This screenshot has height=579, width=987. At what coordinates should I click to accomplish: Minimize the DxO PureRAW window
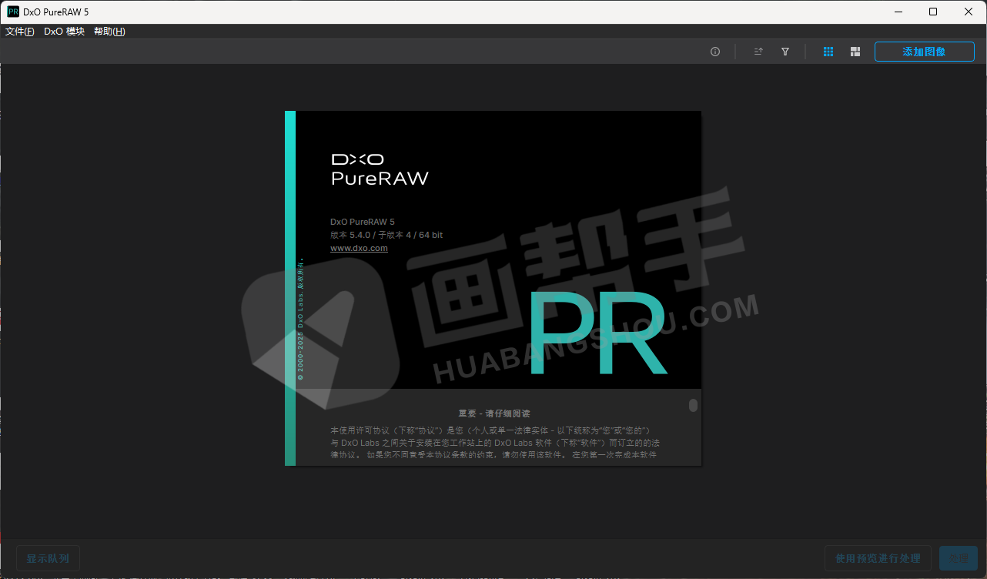898,12
